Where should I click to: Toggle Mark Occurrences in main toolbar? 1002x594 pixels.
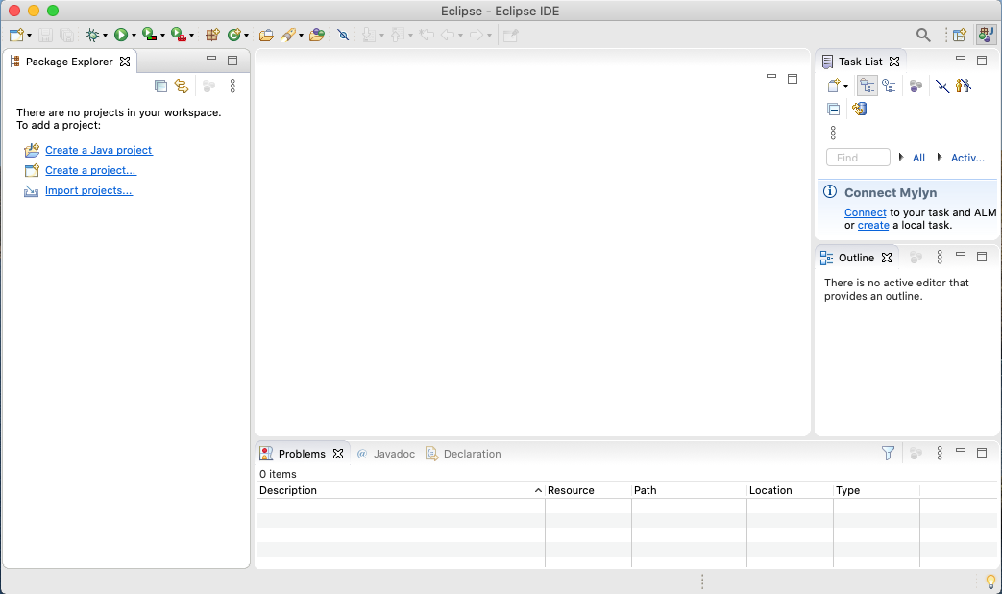pos(343,35)
